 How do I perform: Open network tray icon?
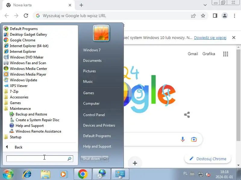(x=200, y=174)
